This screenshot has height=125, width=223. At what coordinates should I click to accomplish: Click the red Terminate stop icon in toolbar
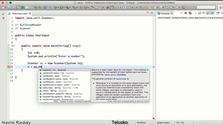[x=145, y=7]
